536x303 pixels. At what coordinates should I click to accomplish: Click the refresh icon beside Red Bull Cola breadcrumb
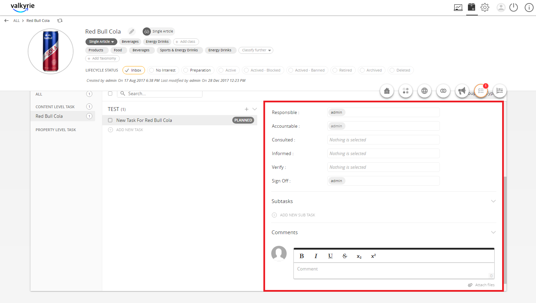click(x=60, y=21)
